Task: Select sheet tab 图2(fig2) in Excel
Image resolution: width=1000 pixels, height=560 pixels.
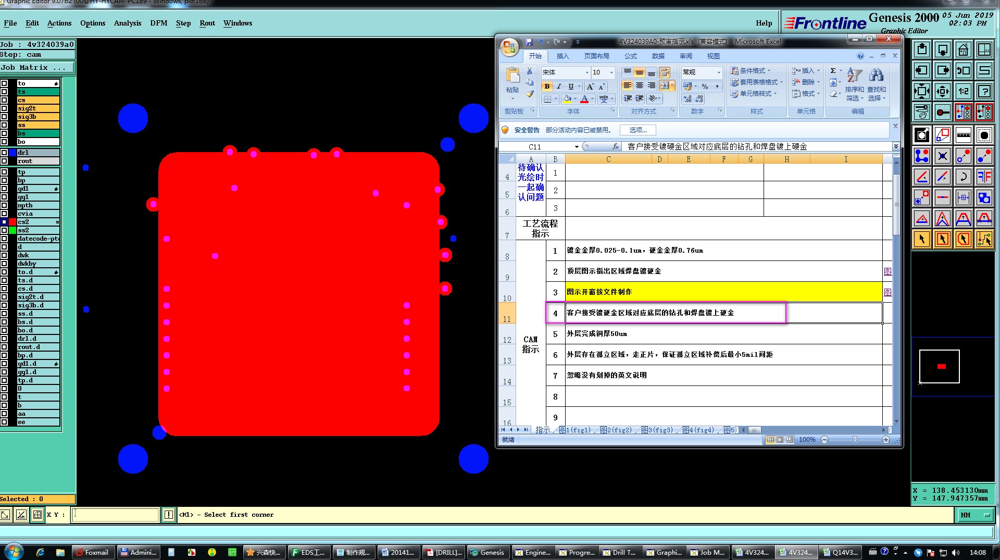Action: coord(616,430)
